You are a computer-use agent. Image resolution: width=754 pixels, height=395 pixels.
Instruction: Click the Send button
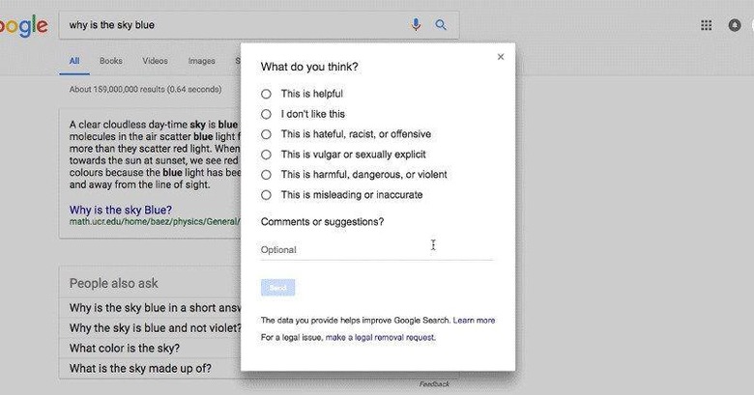278,288
